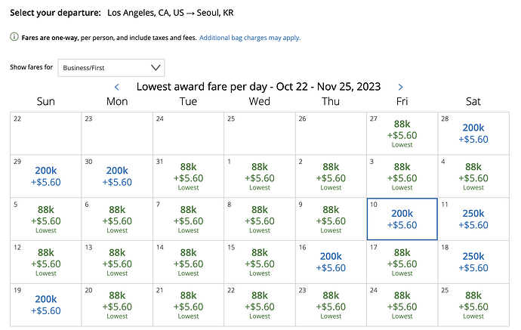Image resolution: width=521 pixels, height=330 pixels.
Task: Advance to next weeks with right arrow
Action: 400,87
